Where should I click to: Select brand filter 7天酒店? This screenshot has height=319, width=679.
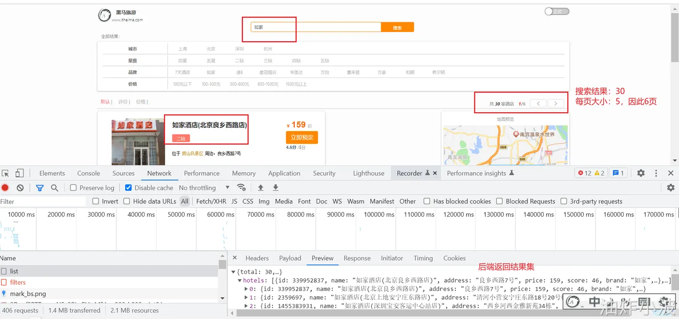pos(182,72)
